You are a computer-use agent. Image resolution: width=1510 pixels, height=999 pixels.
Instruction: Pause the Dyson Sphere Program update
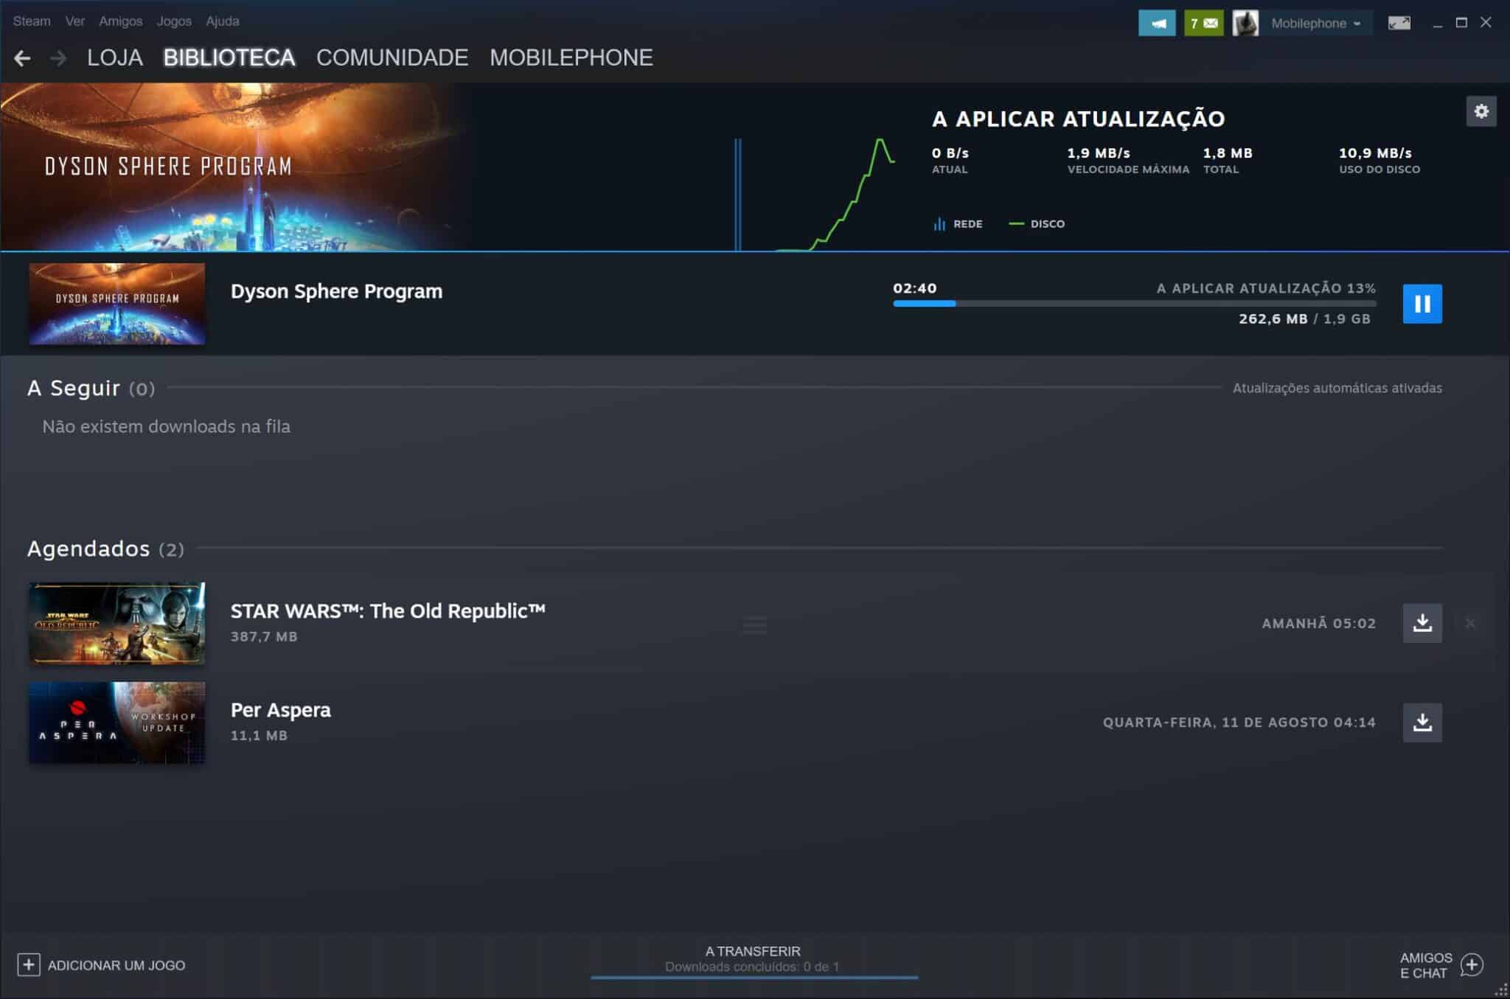point(1422,304)
